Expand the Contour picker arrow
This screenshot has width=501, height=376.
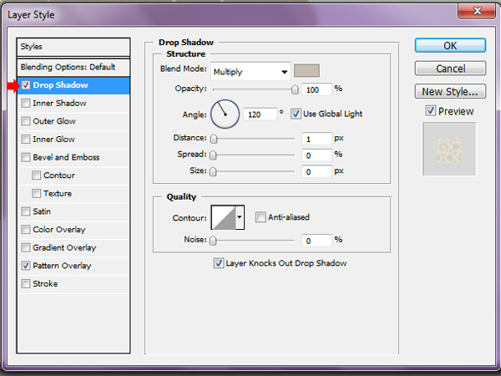[240, 217]
